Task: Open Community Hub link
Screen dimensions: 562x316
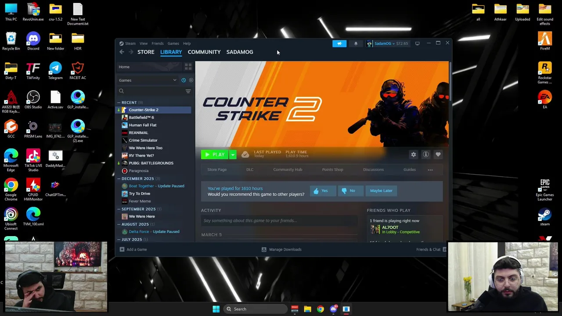Action: click(x=288, y=170)
